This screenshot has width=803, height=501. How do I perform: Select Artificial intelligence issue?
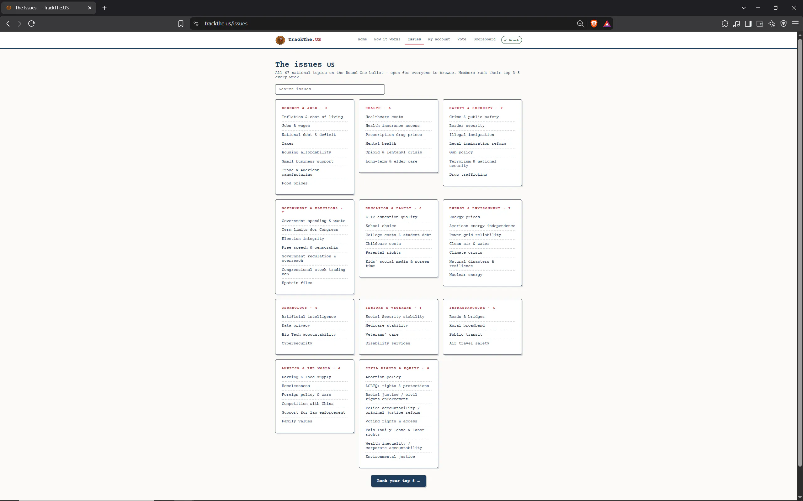(309, 317)
